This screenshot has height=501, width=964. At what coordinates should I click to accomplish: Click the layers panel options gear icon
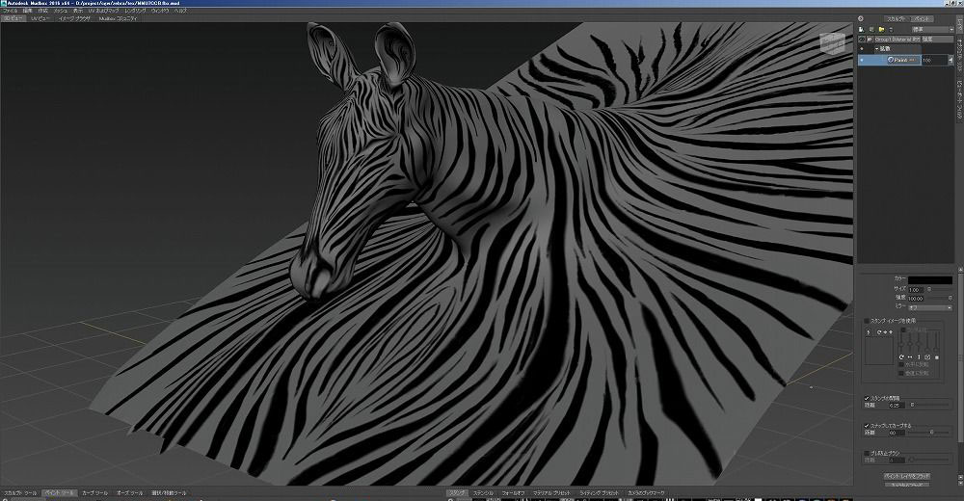(861, 18)
